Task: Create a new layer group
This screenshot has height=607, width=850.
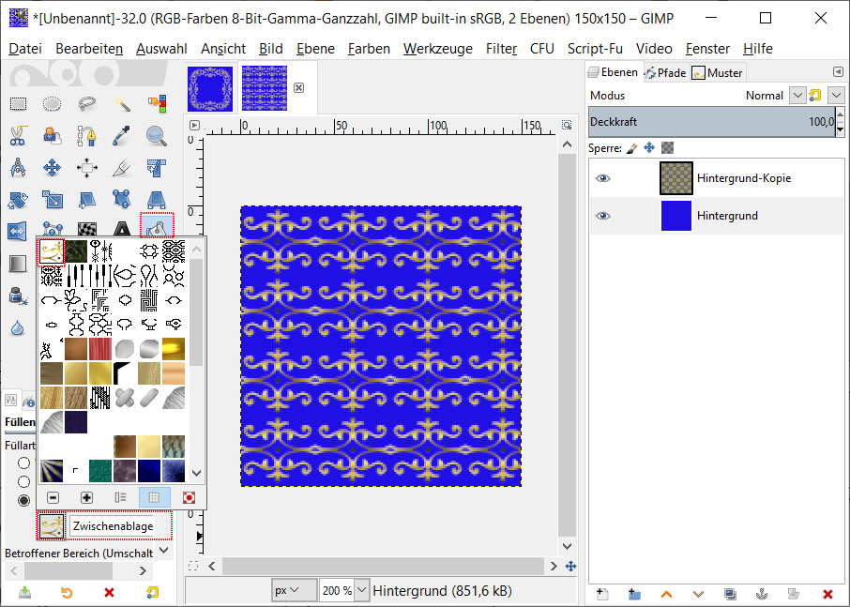Action: tap(634, 594)
